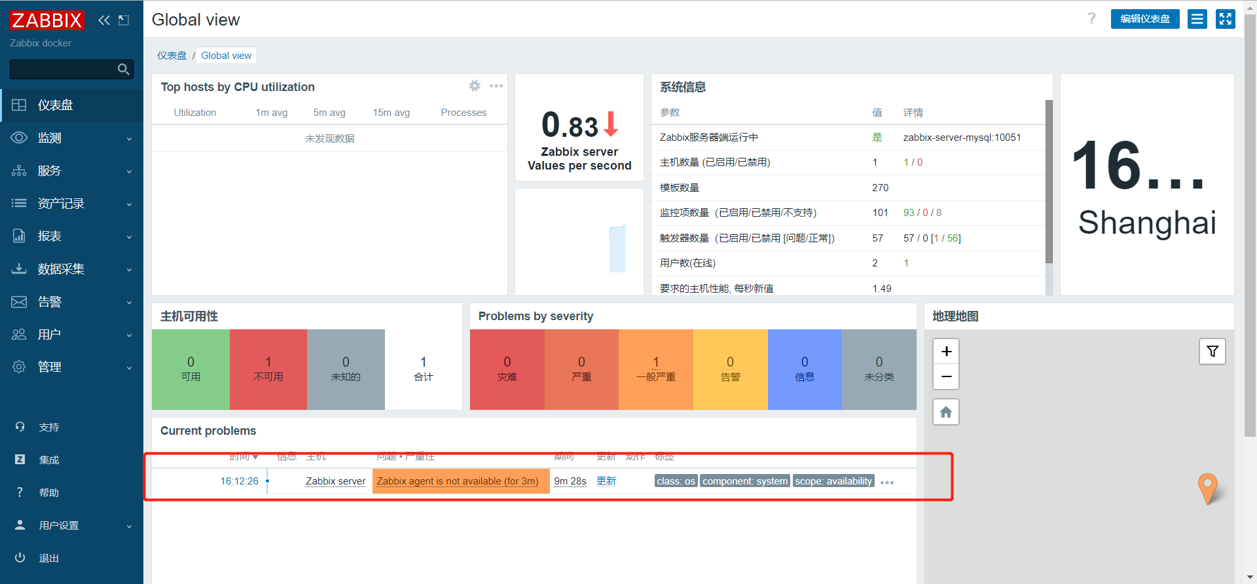Click the Zabbix server host link
Image resolution: width=1257 pixels, height=584 pixels.
click(335, 481)
